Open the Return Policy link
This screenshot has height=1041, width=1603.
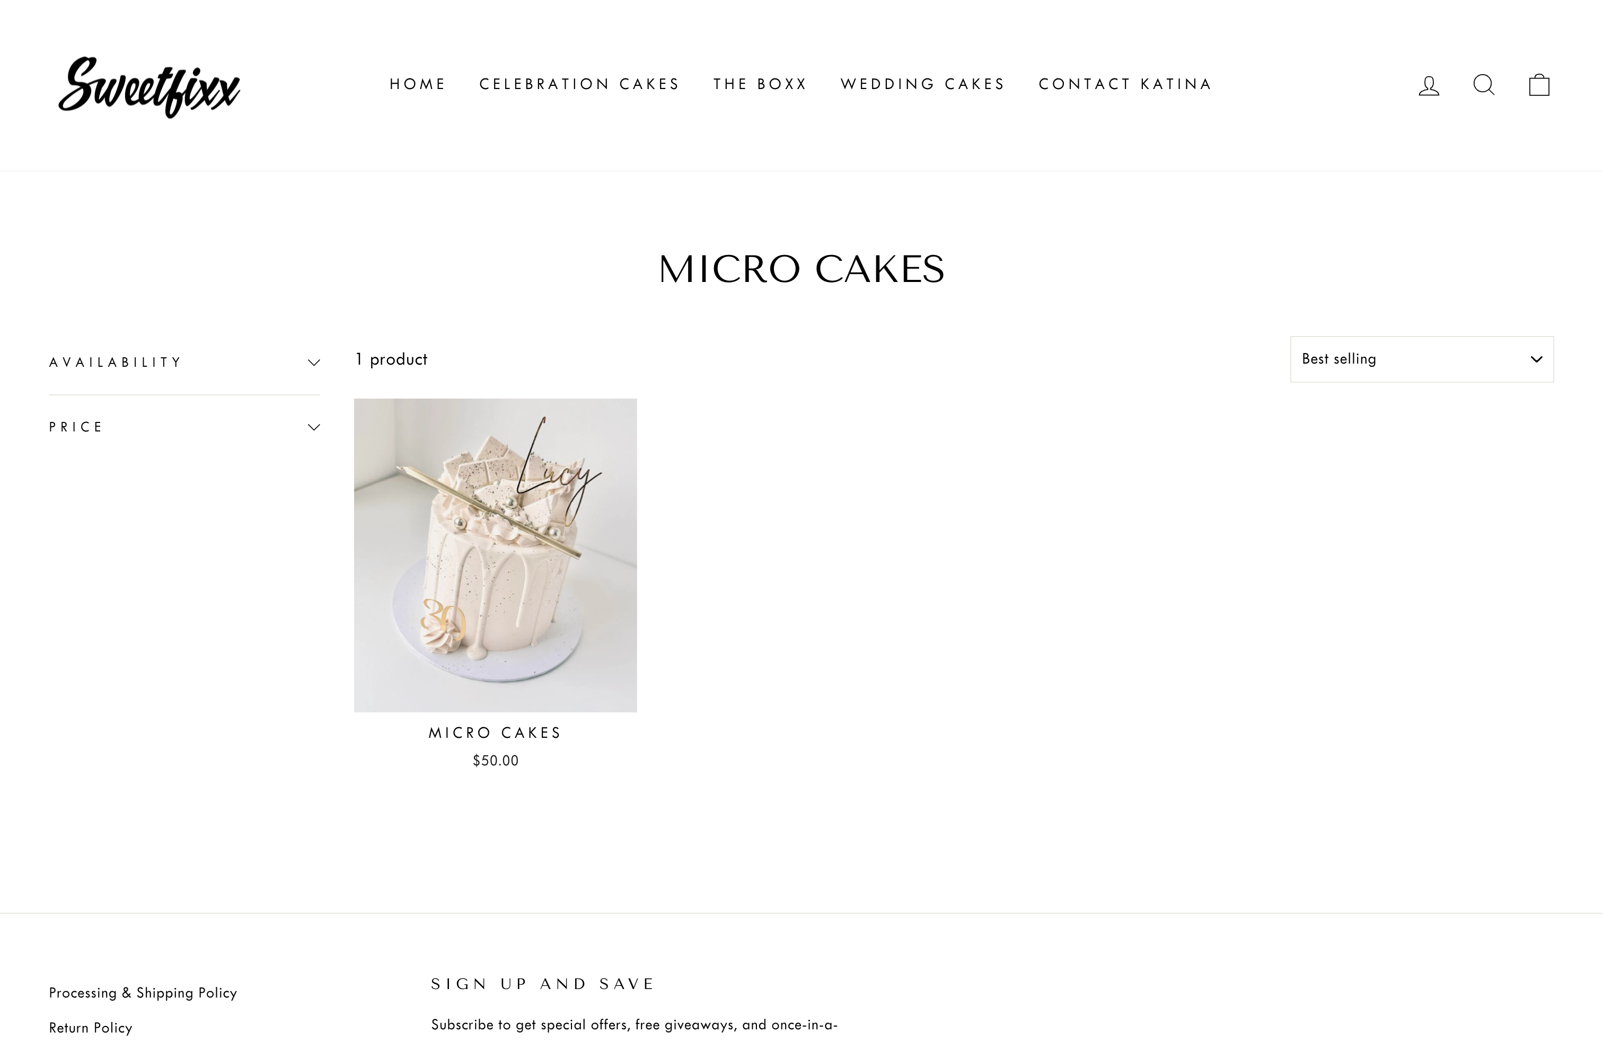click(x=90, y=1028)
